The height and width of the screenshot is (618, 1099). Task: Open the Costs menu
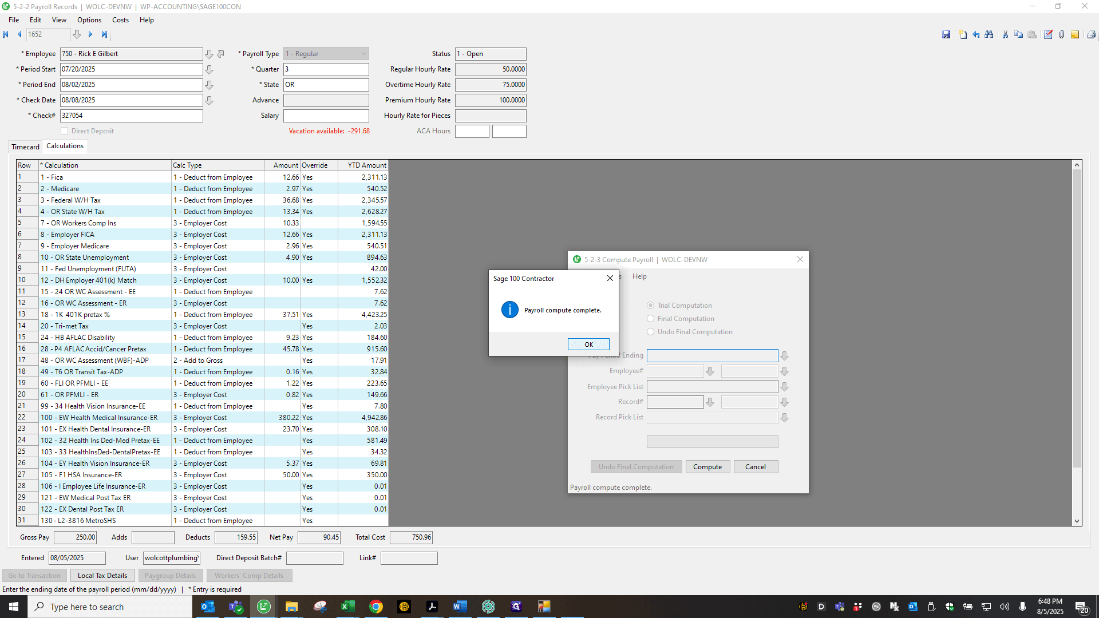[120, 20]
